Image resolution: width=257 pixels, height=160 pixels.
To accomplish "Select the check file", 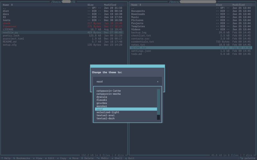I will [x=62, y=23].
